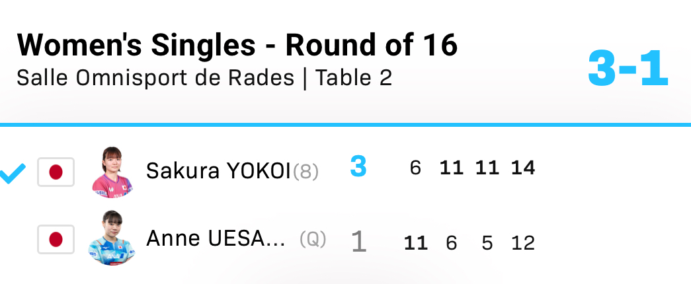Open Sakura Yokoi's player photo
This screenshot has width=691, height=284.
click(x=111, y=172)
